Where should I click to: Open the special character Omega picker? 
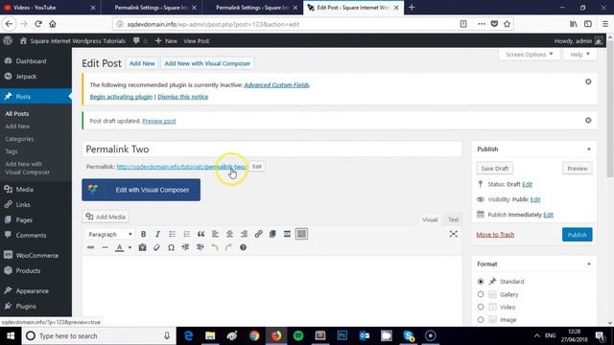tap(171, 247)
